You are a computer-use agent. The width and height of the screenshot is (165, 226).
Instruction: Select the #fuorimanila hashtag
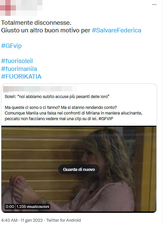click(x=19, y=69)
